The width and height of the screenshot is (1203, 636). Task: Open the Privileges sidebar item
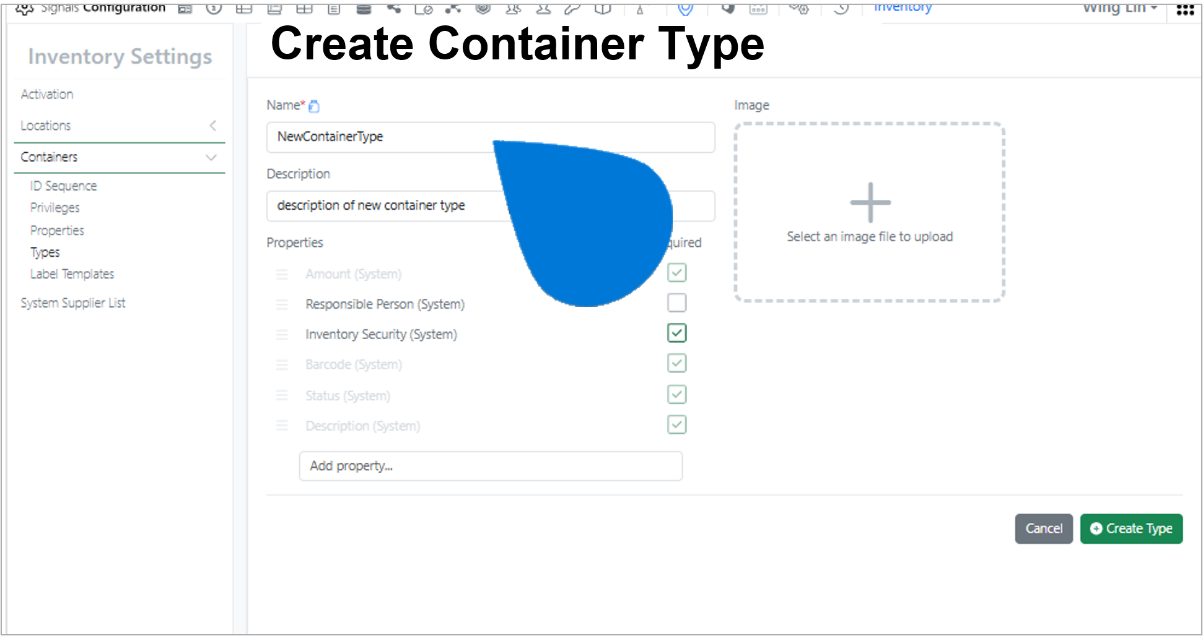55,208
